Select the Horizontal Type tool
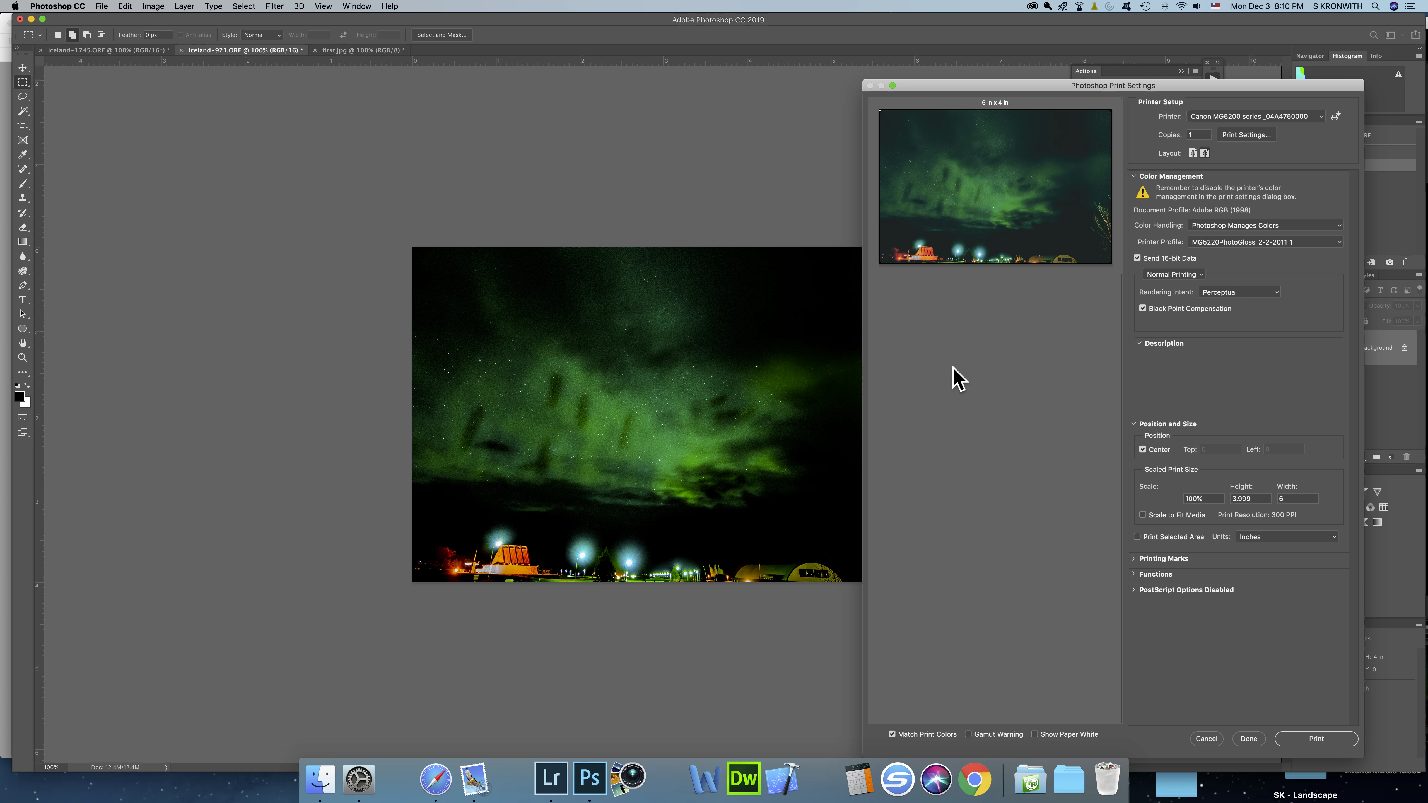The height and width of the screenshot is (803, 1428). 23,300
